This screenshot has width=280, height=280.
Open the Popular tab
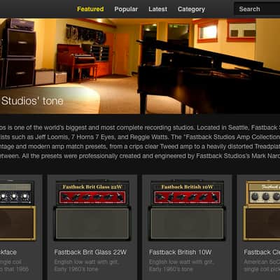click(126, 9)
